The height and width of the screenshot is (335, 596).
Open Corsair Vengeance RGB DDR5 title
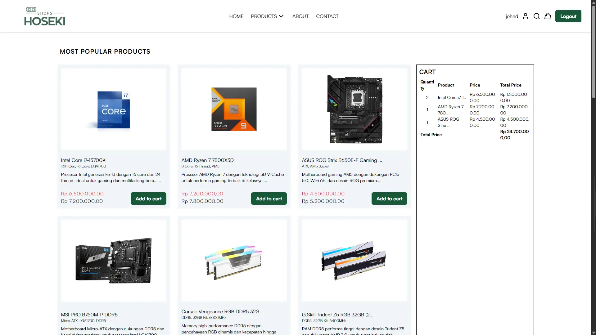222,311
